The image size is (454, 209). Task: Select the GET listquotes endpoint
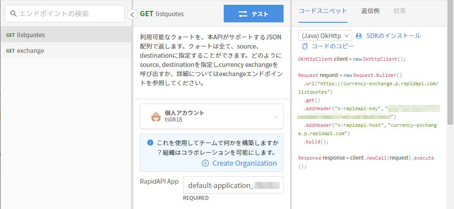[x=31, y=35]
